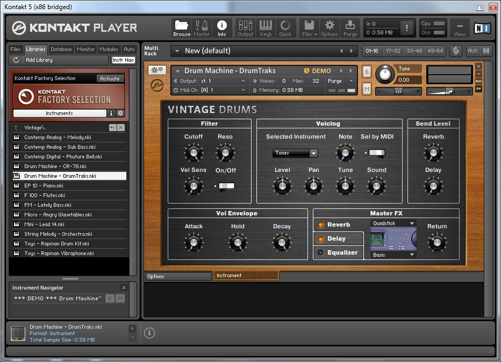Image resolution: width=501 pixels, height=362 pixels.
Task: Mute the instrument with the header M button
Action: tap(367, 89)
